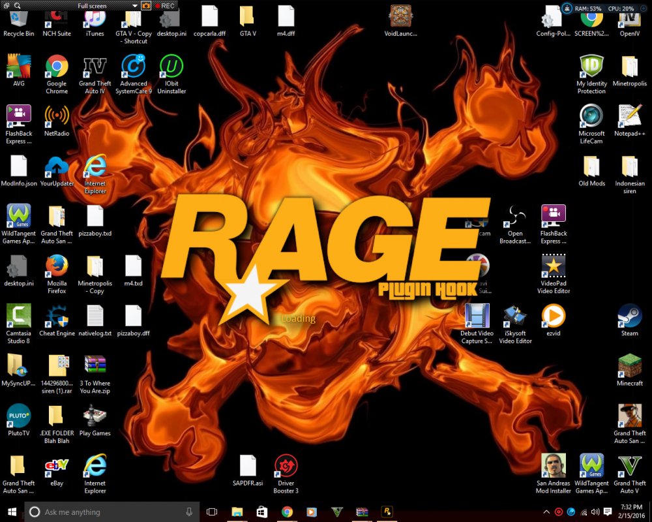
Task: Take a screenshot with the camera button
Action: pos(146,6)
